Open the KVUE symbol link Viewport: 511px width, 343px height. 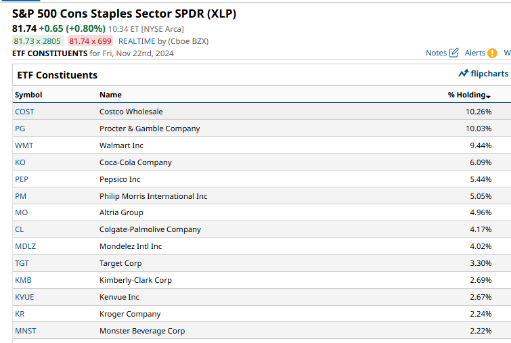24,298
